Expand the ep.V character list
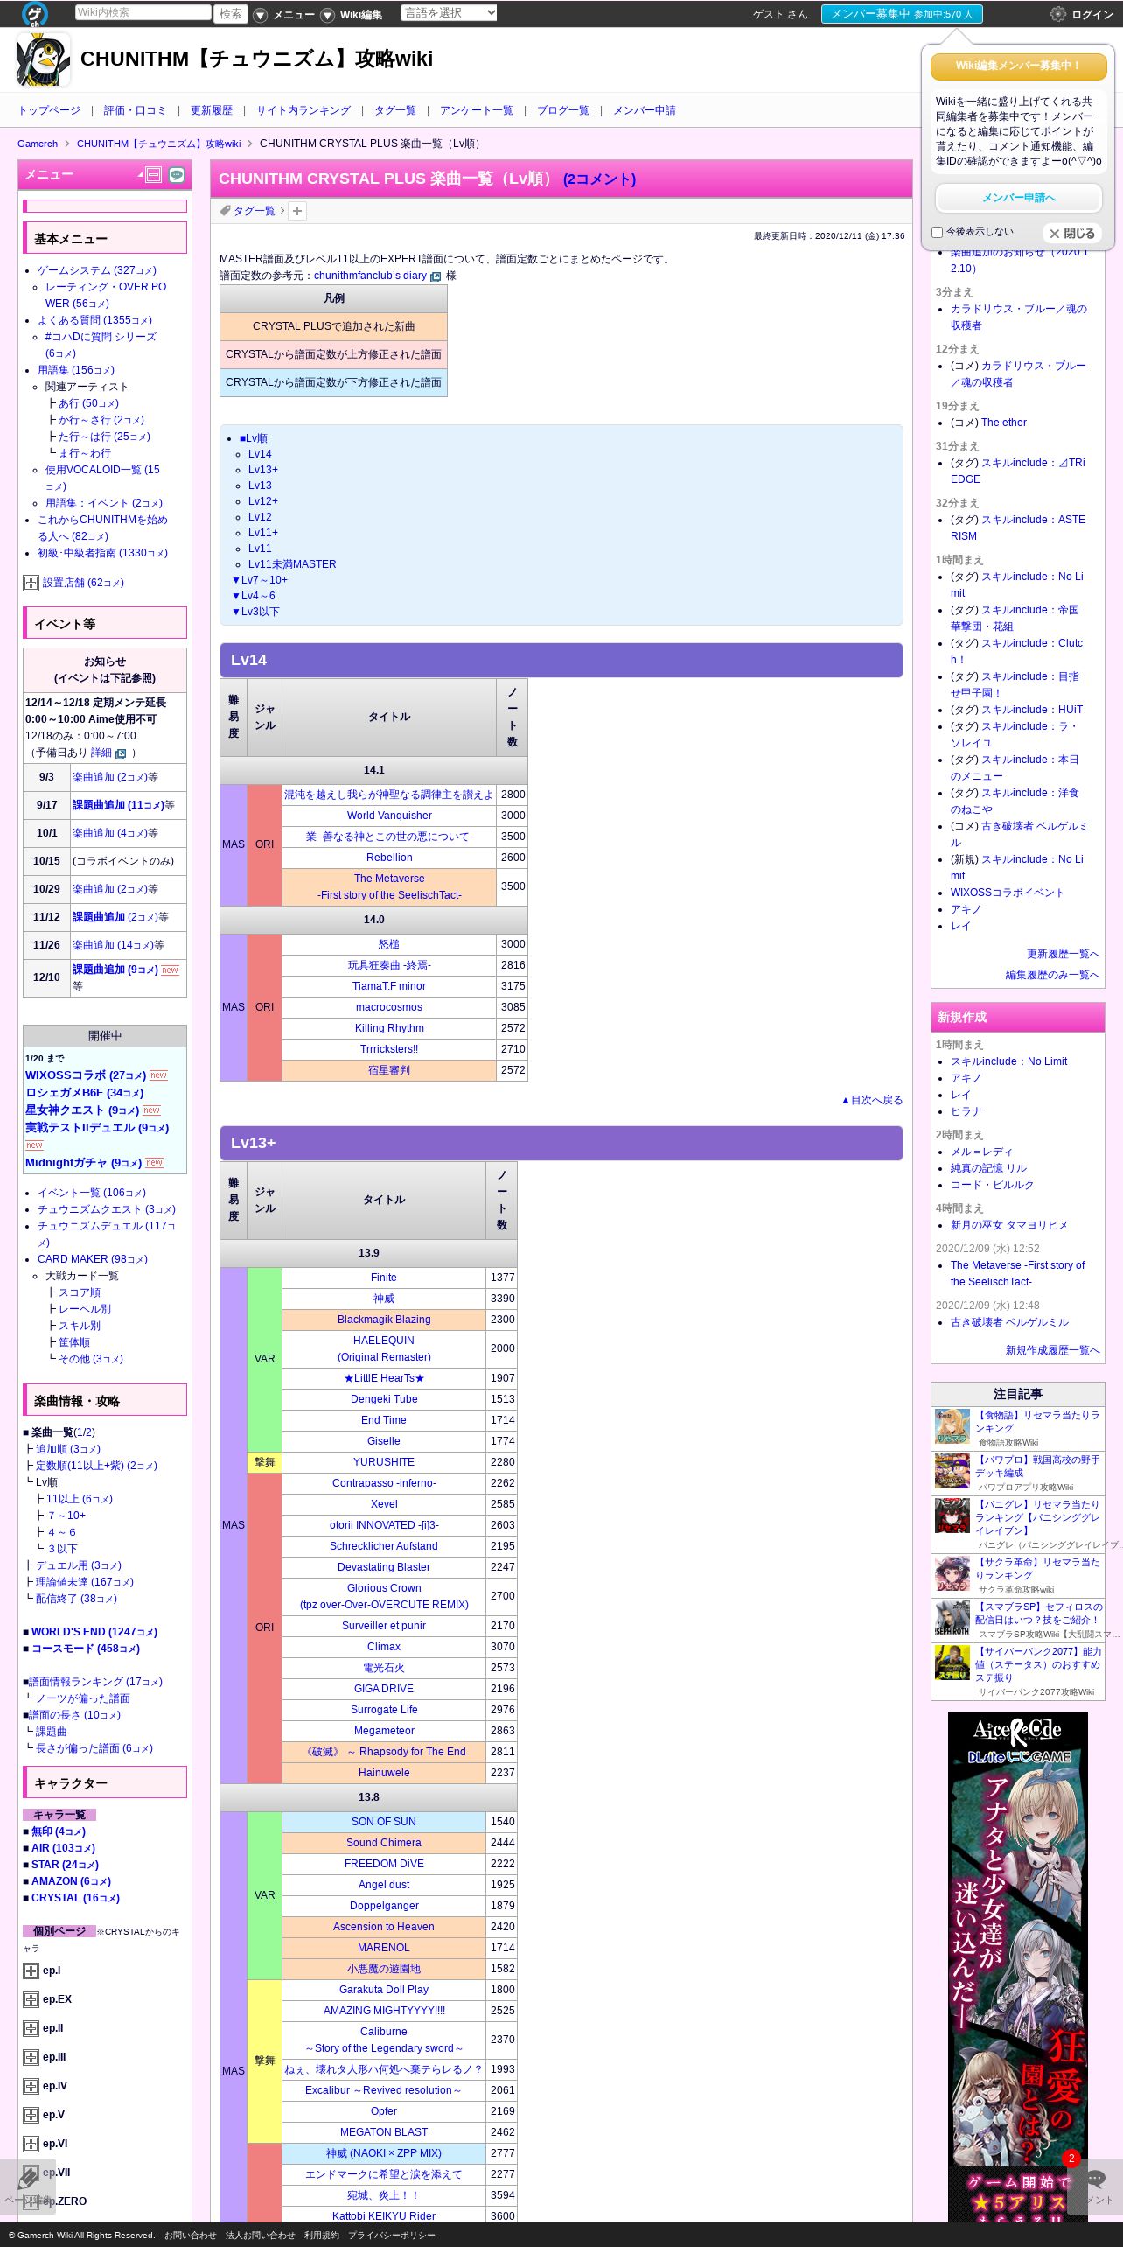The height and width of the screenshot is (2247, 1123). [31, 2115]
